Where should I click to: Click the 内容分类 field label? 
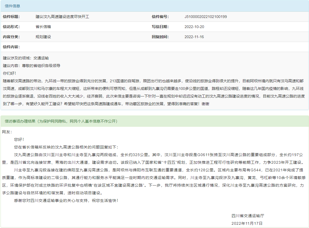(11, 37)
